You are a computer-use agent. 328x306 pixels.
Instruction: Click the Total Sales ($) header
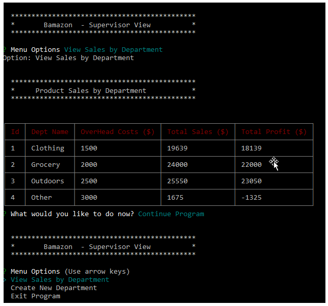tap(198, 132)
